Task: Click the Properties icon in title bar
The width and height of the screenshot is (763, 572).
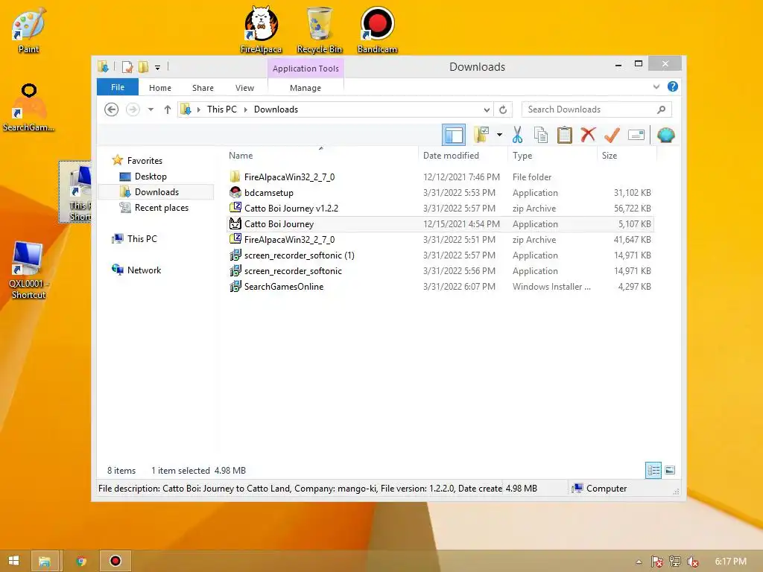Action: [x=127, y=67]
